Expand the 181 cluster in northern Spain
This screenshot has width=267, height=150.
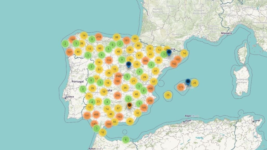tap(126, 40)
